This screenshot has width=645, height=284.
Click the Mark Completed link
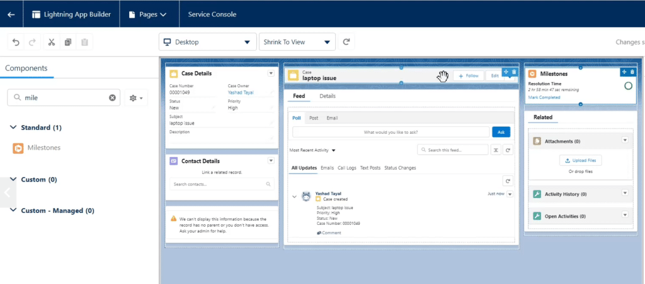click(544, 97)
